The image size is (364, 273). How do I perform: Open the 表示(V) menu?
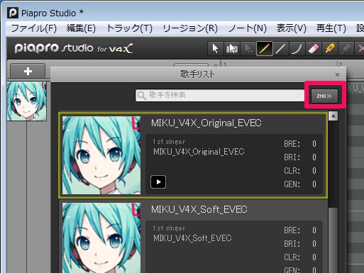[x=292, y=28]
